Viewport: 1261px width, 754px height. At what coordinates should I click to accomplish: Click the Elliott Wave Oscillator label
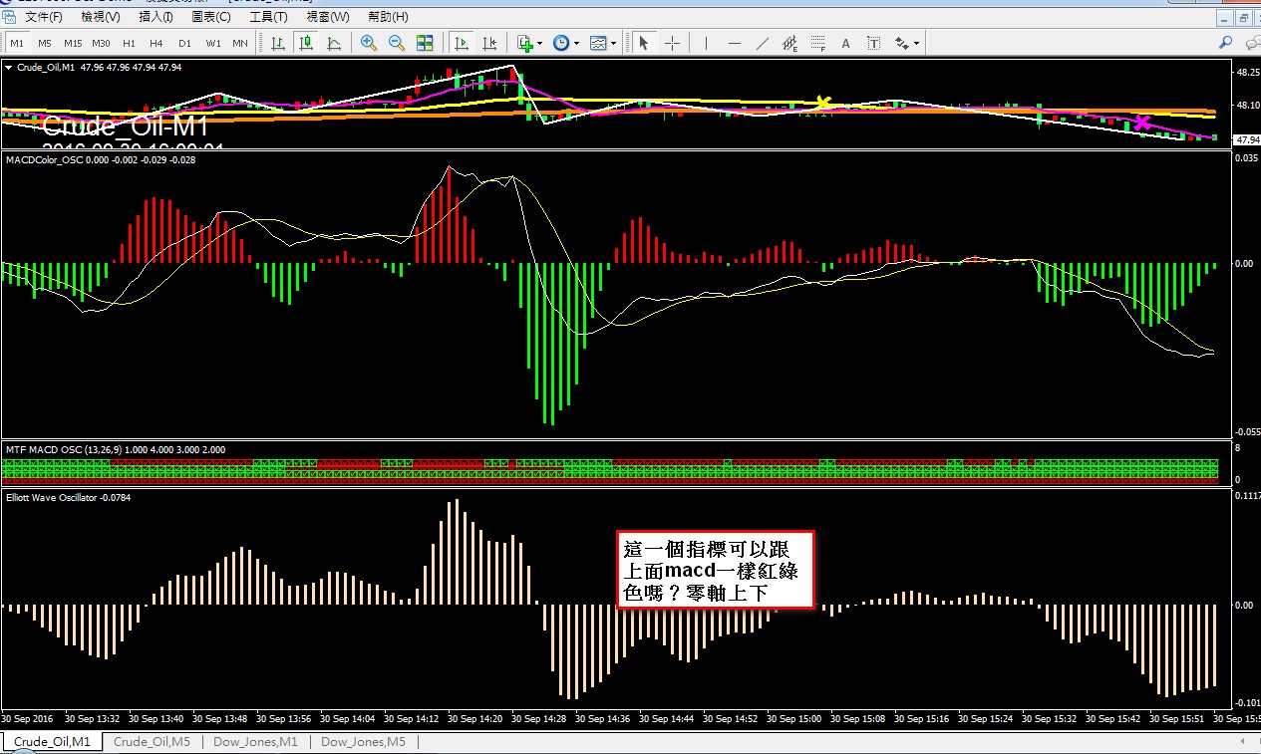[x=53, y=497]
